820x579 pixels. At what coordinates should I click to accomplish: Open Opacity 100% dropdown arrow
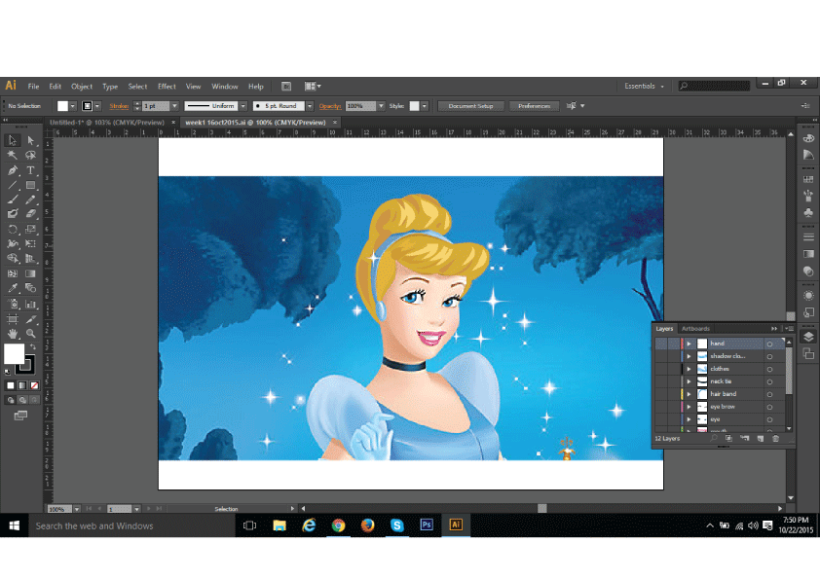pos(381,106)
